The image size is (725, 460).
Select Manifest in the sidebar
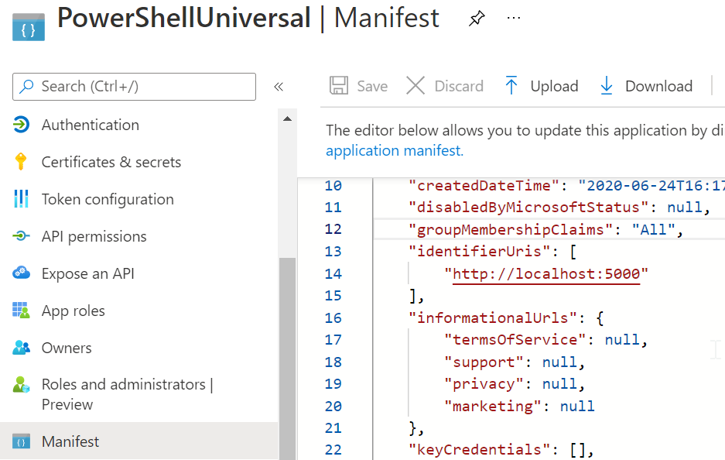(x=70, y=441)
